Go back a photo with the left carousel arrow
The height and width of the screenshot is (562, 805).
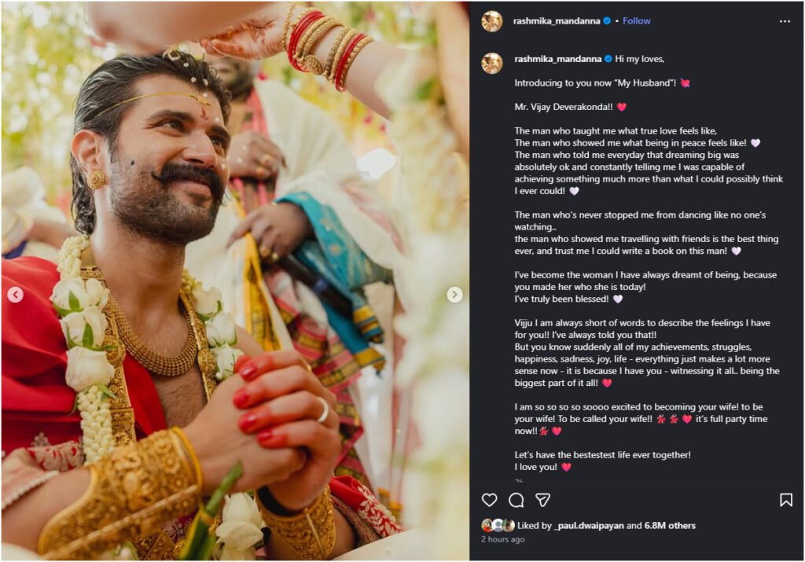pyautogui.click(x=15, y=295)
